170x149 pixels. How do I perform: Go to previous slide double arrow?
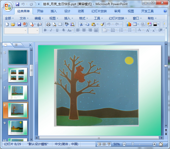click(x=166, y=130)
